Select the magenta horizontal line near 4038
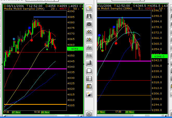The image size is (172, 118). click(35, 69)
